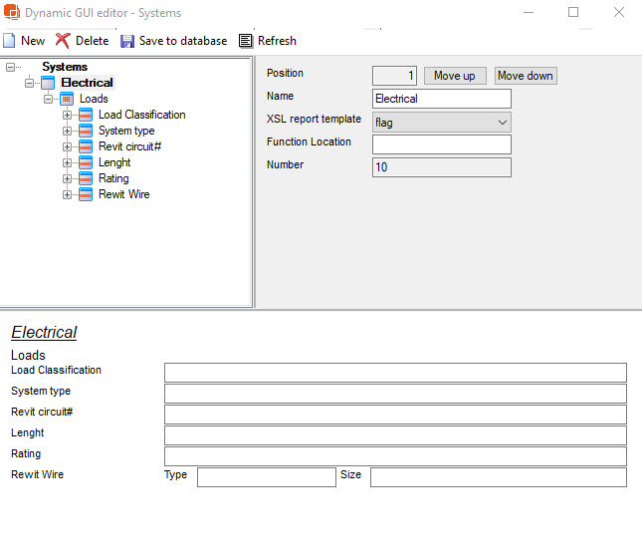Select the Lenght tree item
This screenshot has height=559, width=642.
[114, 162]
